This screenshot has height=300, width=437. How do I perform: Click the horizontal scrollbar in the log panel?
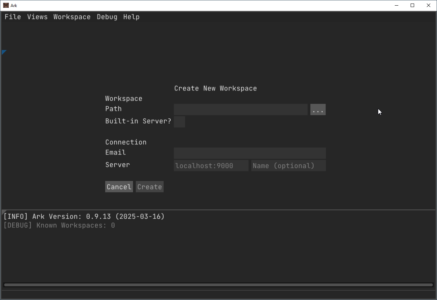(x=218, y=285)
